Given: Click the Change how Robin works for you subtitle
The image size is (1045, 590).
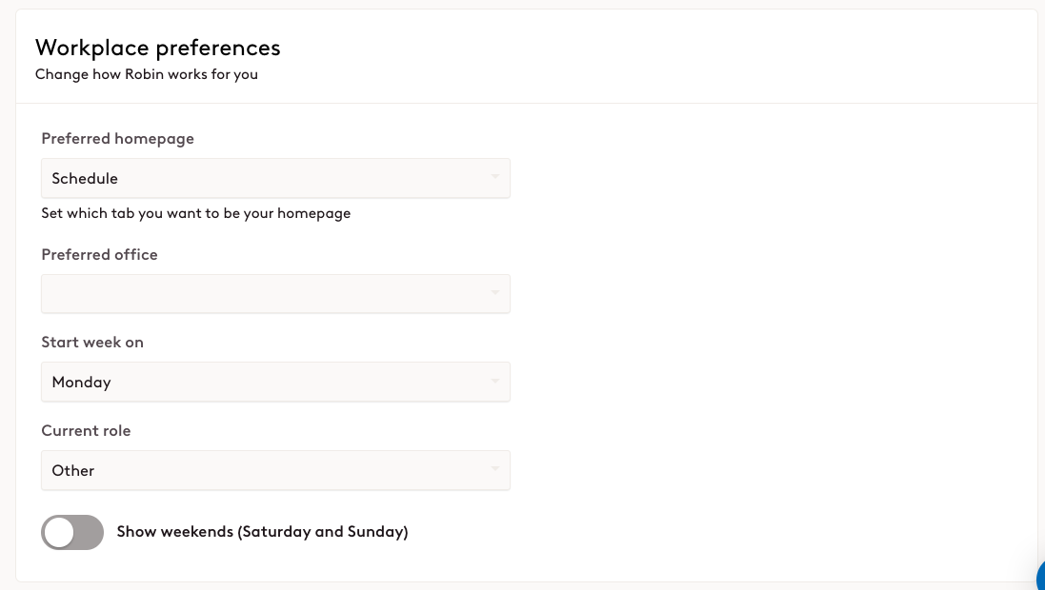Looking at the screenshot, I should click(x=146, y=74).
